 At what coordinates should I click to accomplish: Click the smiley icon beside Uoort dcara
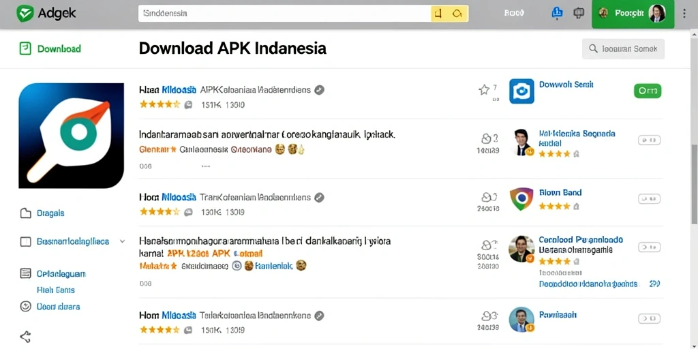(25, 306)
